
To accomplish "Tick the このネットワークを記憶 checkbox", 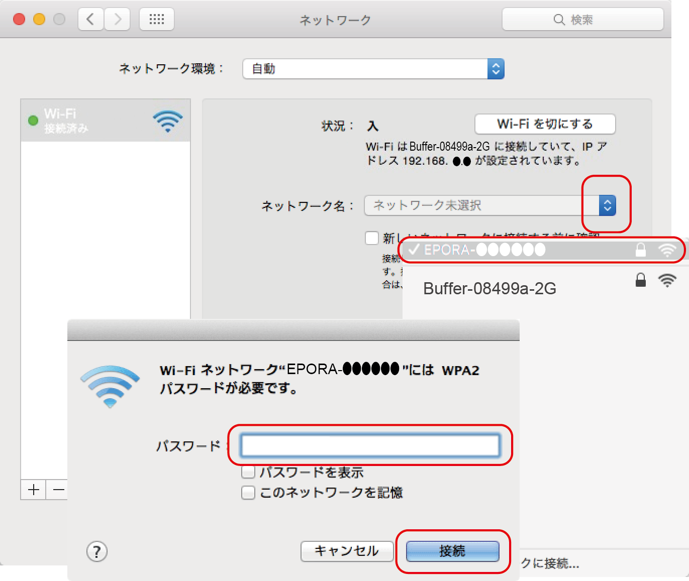I will click(x=248, y=493).
